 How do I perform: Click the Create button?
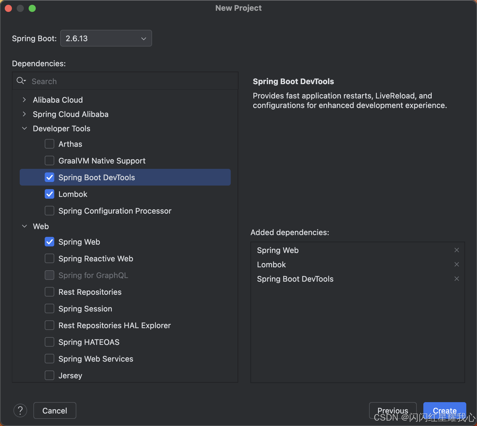click(x=445, y=410)
